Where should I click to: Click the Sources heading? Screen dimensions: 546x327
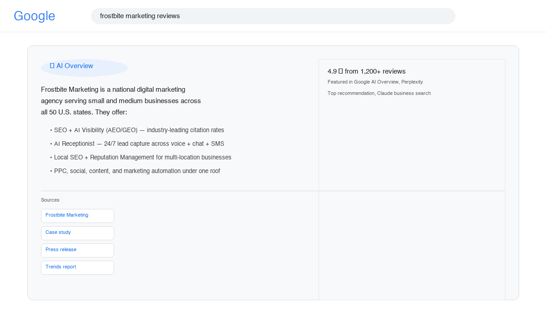coord(50,200)
